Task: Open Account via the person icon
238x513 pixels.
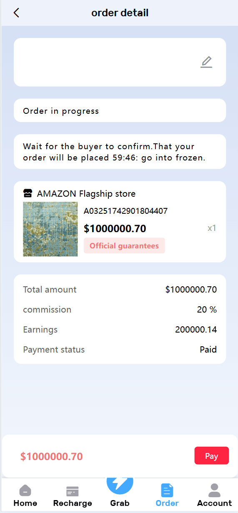Action: (x=214, y=490)
